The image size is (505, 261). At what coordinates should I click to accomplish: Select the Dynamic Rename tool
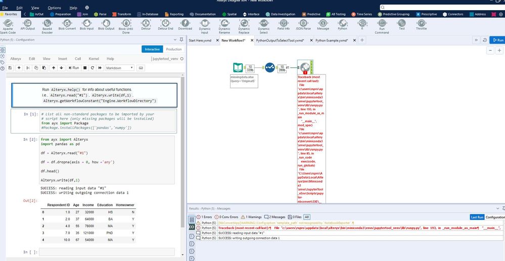[224, 26]
